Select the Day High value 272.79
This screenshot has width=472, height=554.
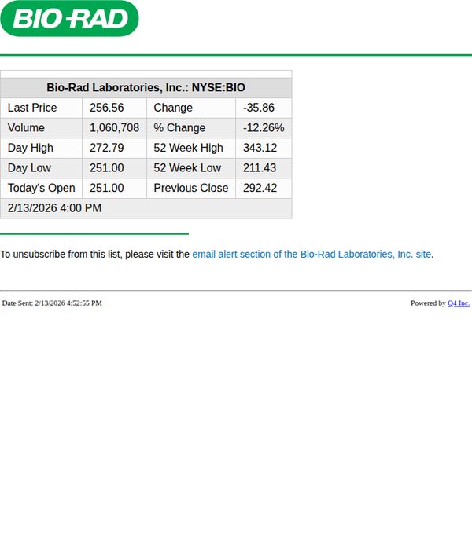click(106, 148)
